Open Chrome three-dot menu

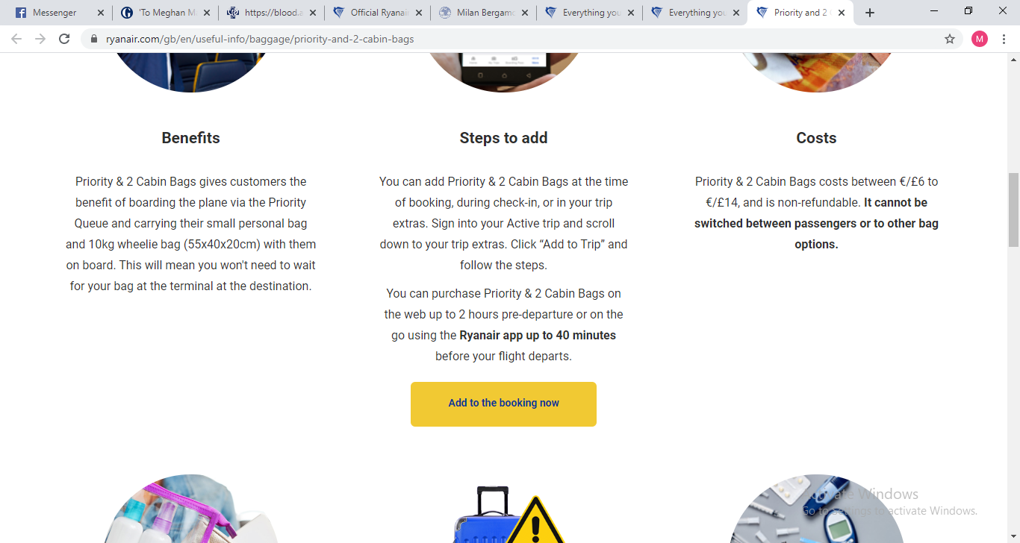[x=1004, y=39]
